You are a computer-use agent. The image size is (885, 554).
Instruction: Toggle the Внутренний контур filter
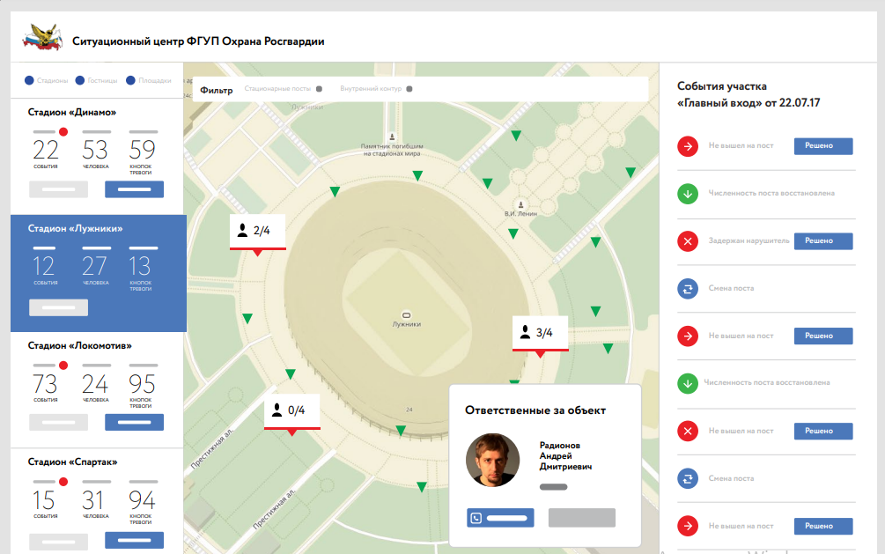(x=409, y=89)
